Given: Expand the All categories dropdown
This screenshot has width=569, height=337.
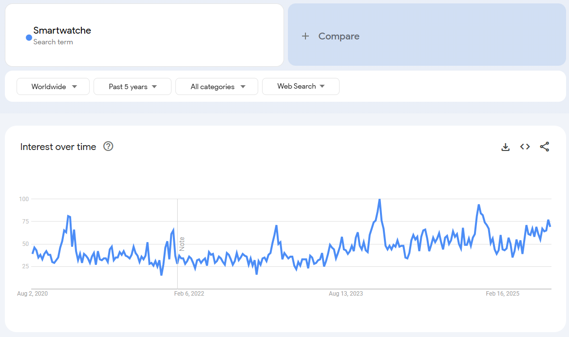Looking at the screenshot, I should pyautogui.click(x=217, y=87).
